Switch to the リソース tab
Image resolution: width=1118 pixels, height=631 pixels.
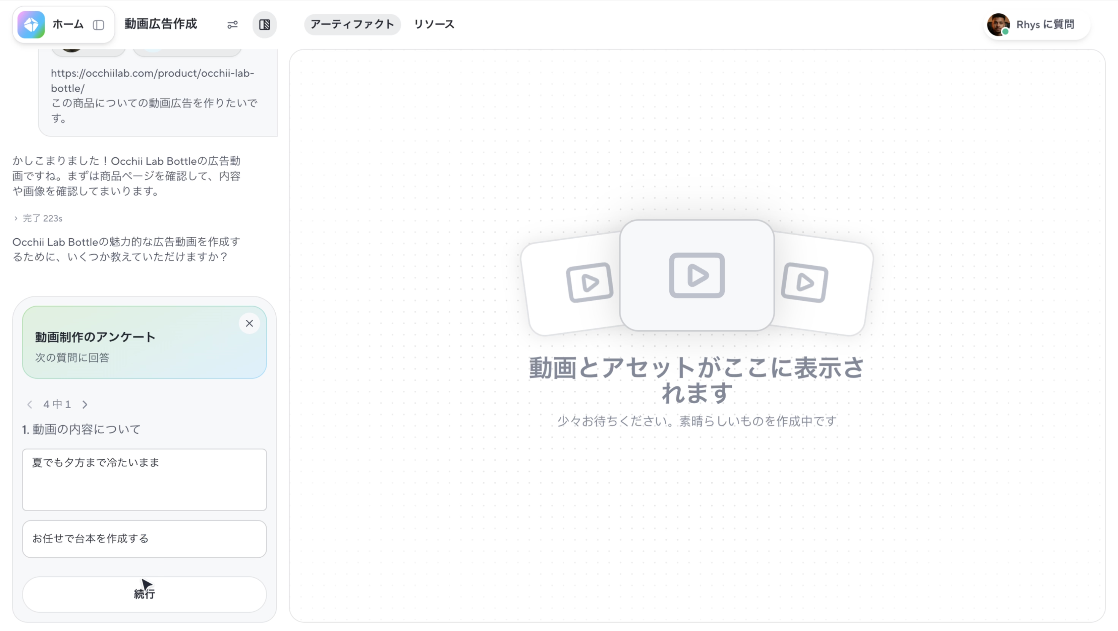434,24
